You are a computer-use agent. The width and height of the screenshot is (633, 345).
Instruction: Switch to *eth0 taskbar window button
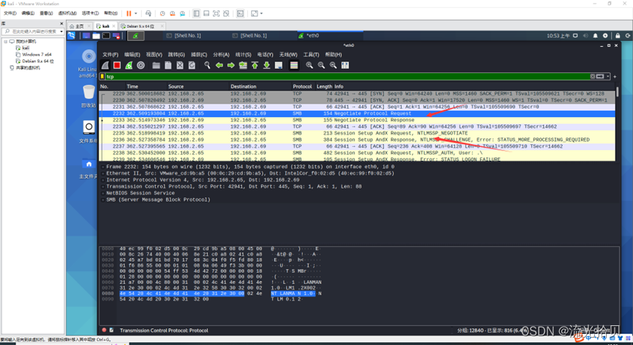pos(329,36)
